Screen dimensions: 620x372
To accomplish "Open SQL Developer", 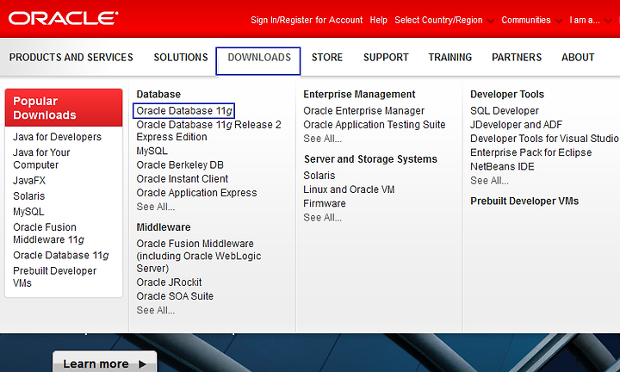I will tap(504, 111).
